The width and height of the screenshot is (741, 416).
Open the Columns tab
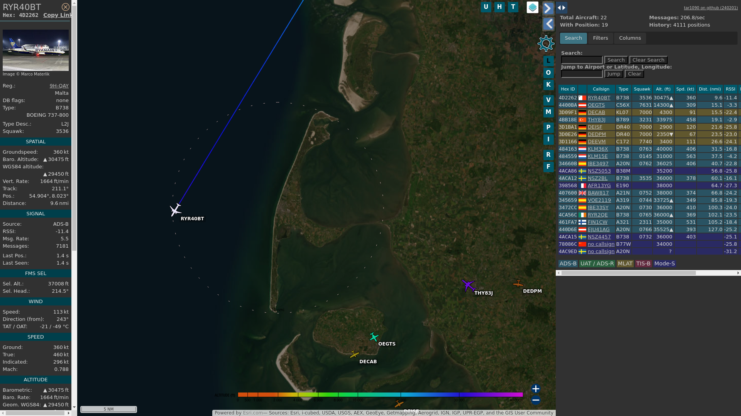click(x=630, y=38)
